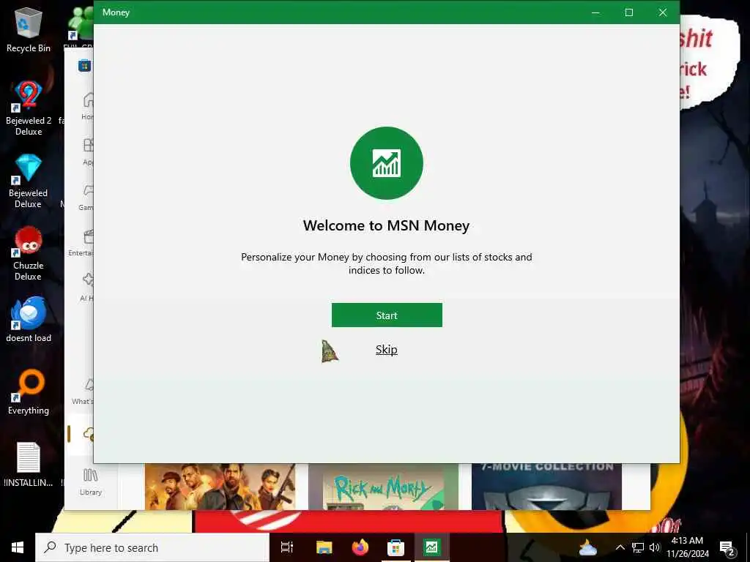
Task: Maximize the Money window
Action: click(x=629, y=12)
